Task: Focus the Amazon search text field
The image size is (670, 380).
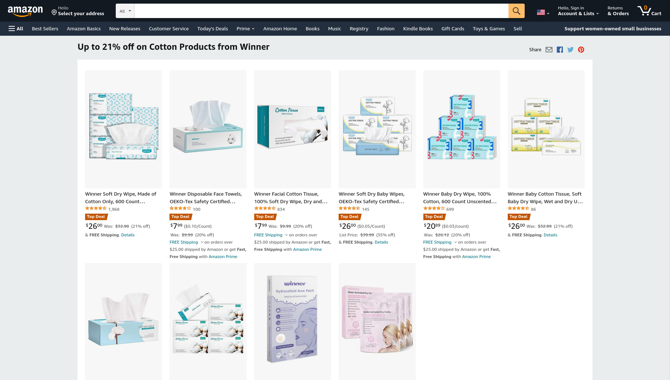Action: [x=321, y=11]
